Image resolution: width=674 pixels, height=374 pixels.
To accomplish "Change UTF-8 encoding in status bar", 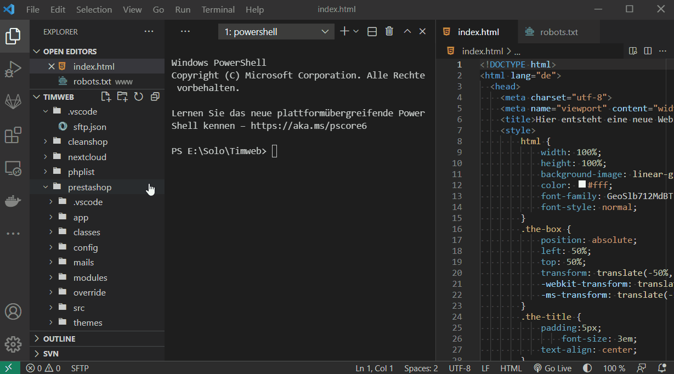I will pyautogui.click(x=460, y=368).
